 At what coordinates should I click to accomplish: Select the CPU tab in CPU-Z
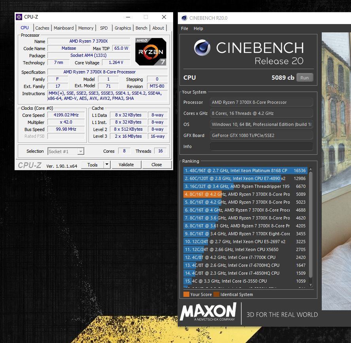pos(25,28)
